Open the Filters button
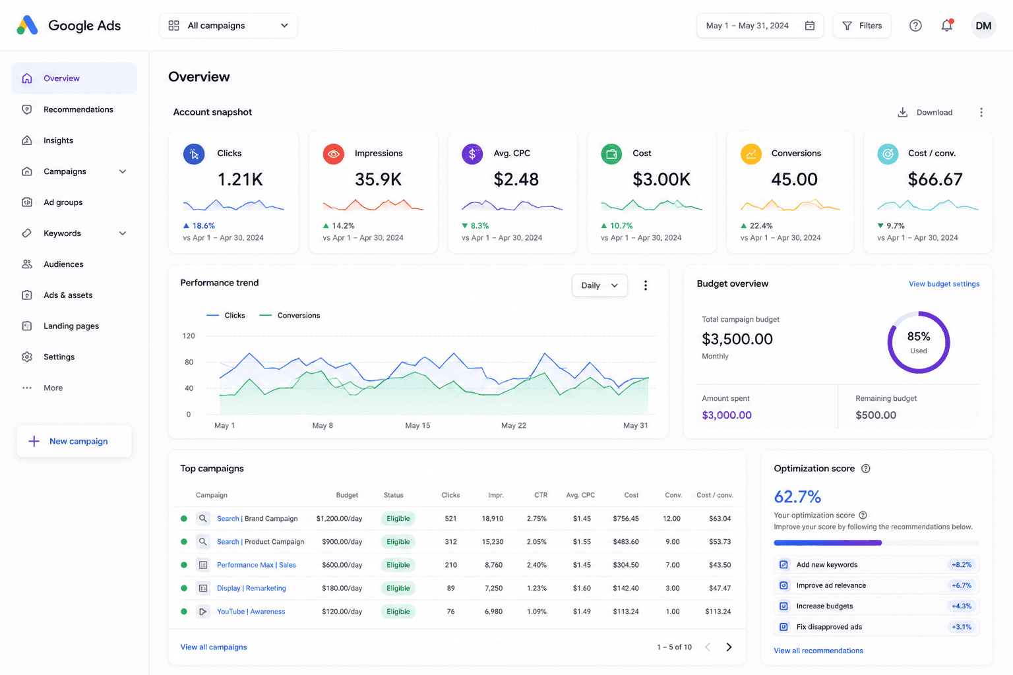Screen dimensions: 1013x675 [x=862, y=26]
